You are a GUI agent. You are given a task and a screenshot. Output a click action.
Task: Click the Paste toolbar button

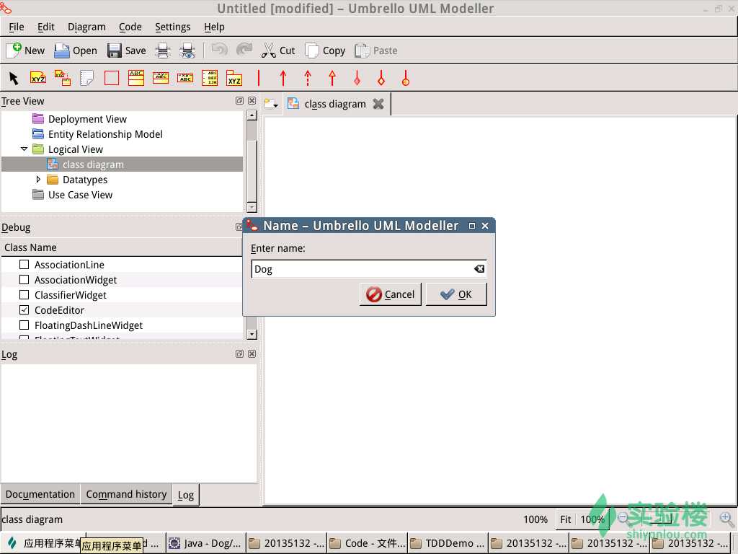(x=375, y=50)
